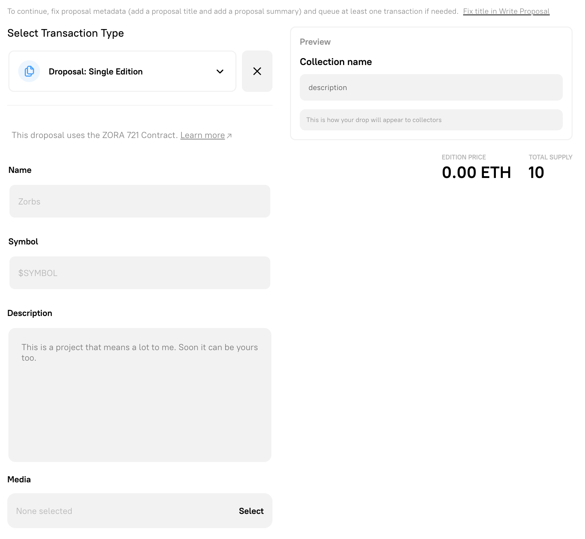Click the blue droposal document icon
This screenshot has height=539, width=585.
(x=29, y=71)
